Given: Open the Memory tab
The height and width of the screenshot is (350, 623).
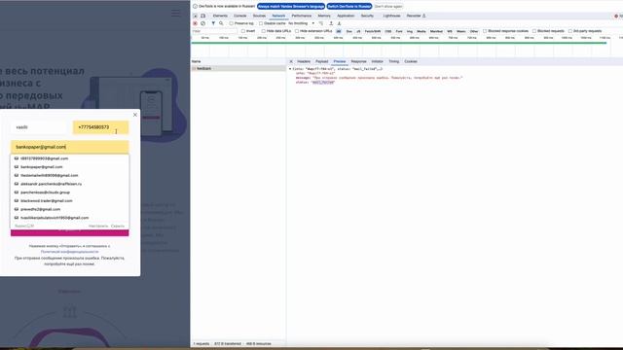Looking at the screenshot, I should [x=324, y=16].
